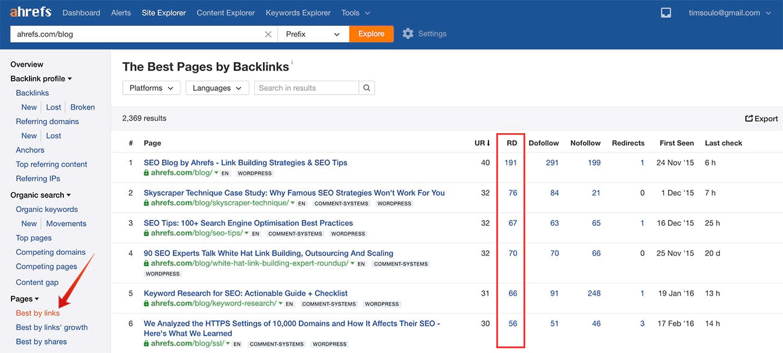
Task: Open the SEO Blog by Ahrefs page link
Action: (x=245, y=163)
